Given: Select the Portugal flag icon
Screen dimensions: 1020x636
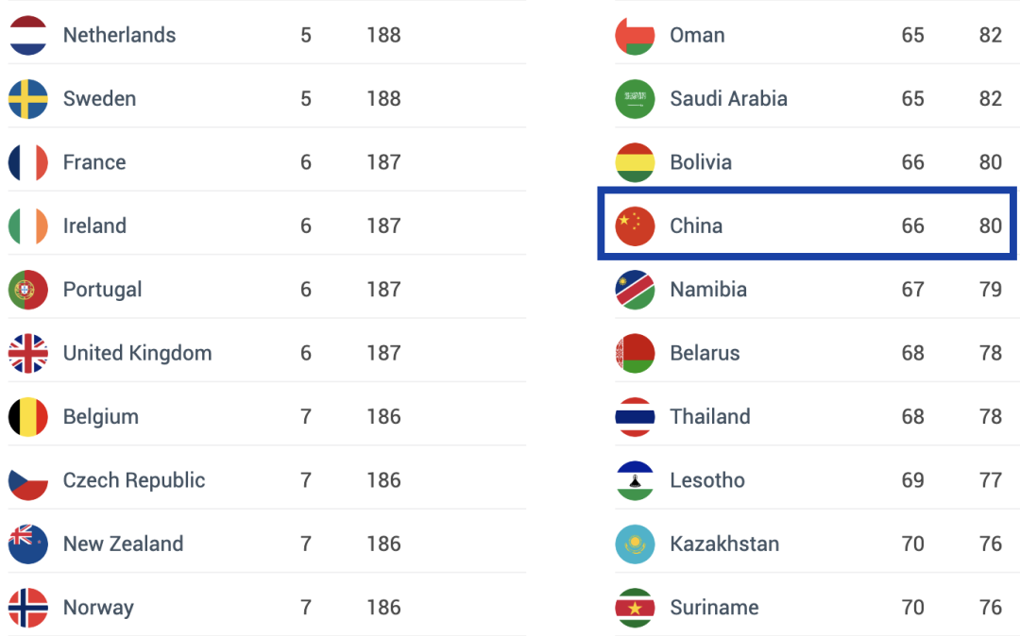Looking at the screenshot, I should (28, 290).
